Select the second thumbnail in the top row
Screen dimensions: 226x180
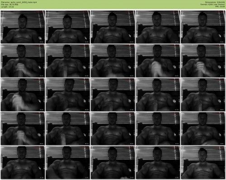[x=68, y=27]
